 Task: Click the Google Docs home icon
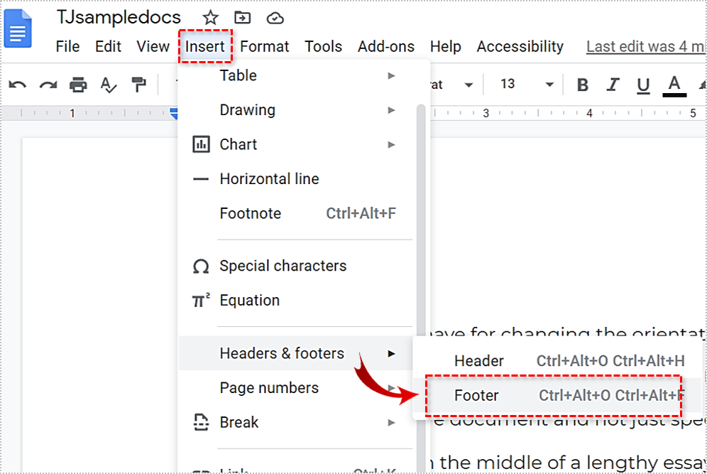click(x=18, y=28)
